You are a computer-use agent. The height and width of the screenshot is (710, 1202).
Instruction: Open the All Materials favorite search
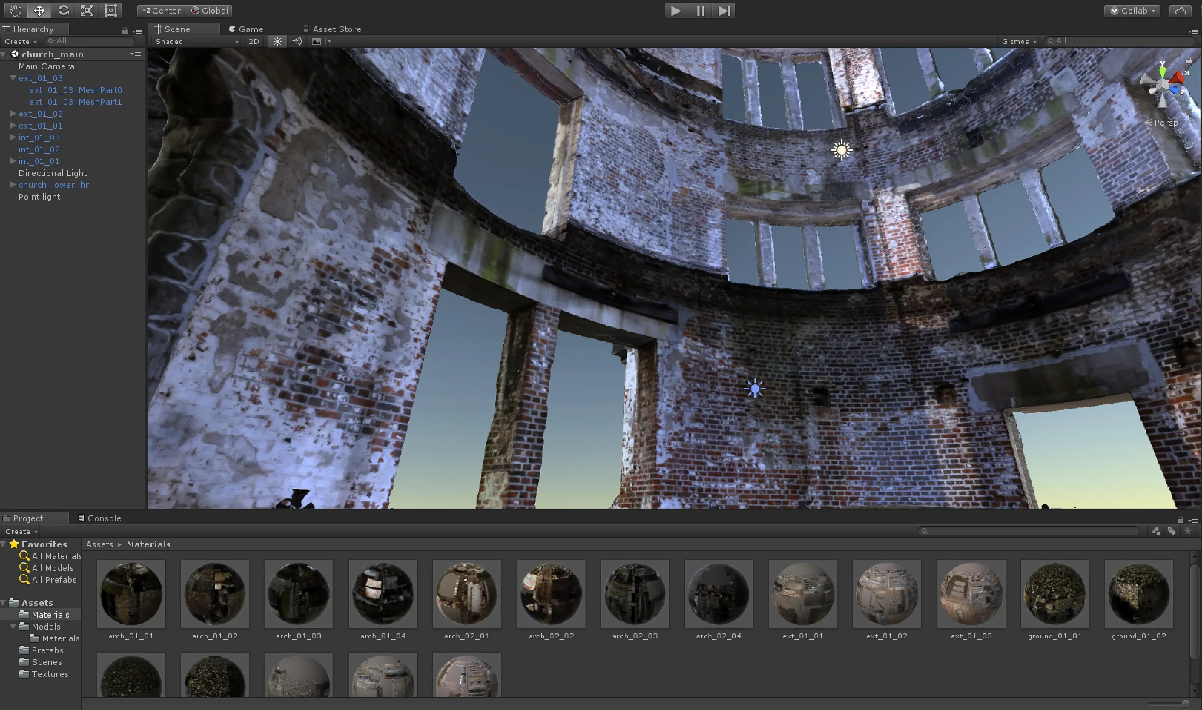coord(50,556)
